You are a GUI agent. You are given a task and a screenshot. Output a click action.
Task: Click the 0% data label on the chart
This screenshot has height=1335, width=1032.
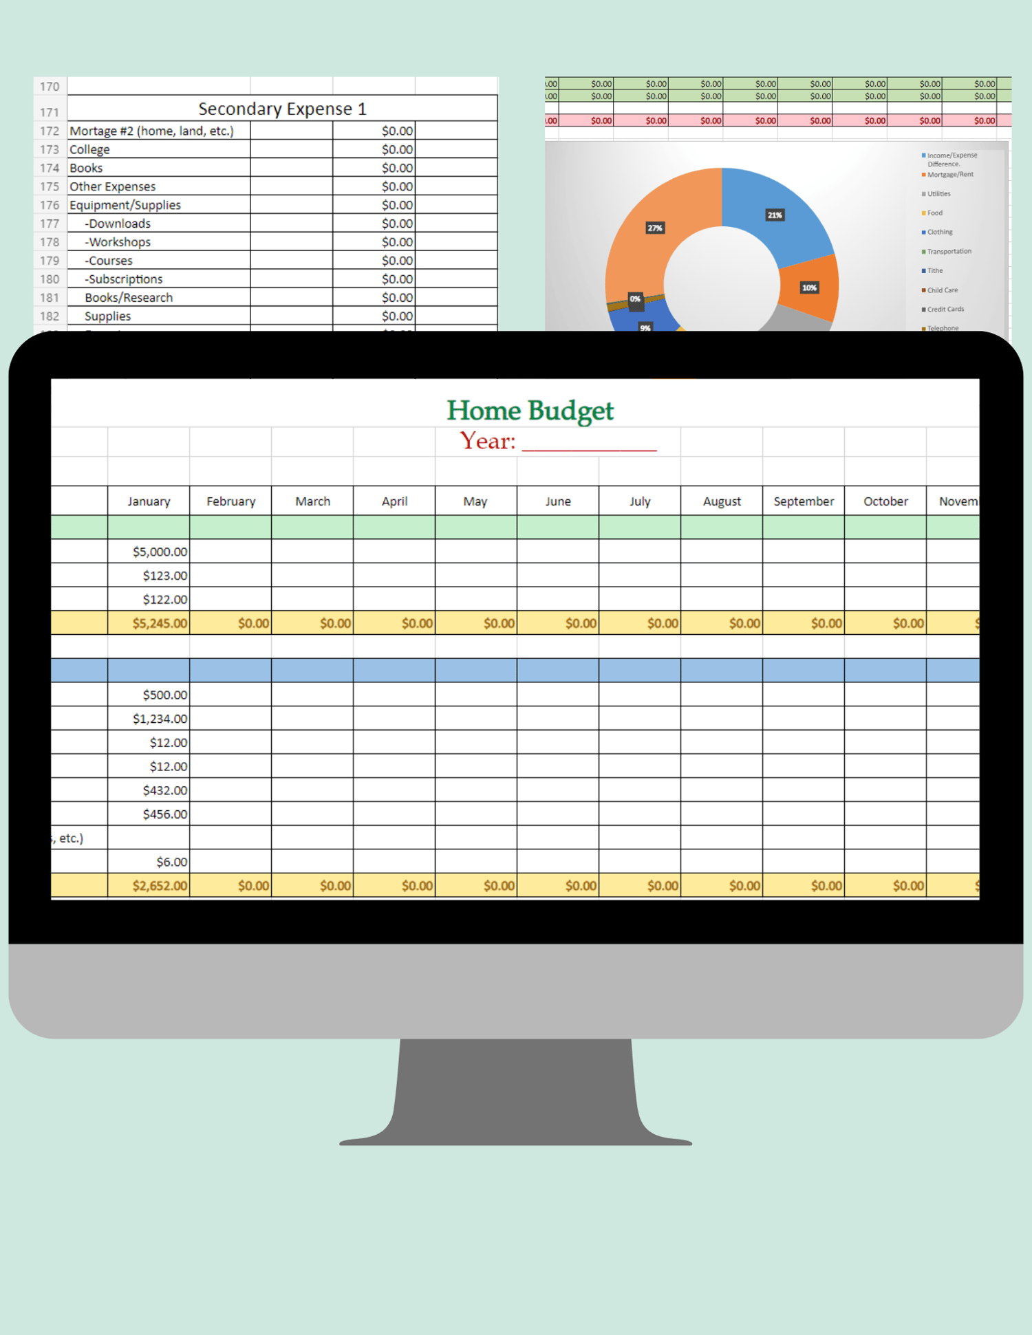pos(635,299)
